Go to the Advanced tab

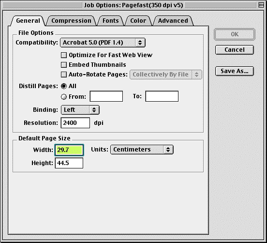click(173, 21)
